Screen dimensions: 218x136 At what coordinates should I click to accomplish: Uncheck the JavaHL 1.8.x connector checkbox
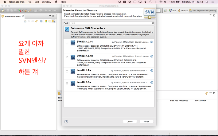pyautogui.click(x=67, y=83)
